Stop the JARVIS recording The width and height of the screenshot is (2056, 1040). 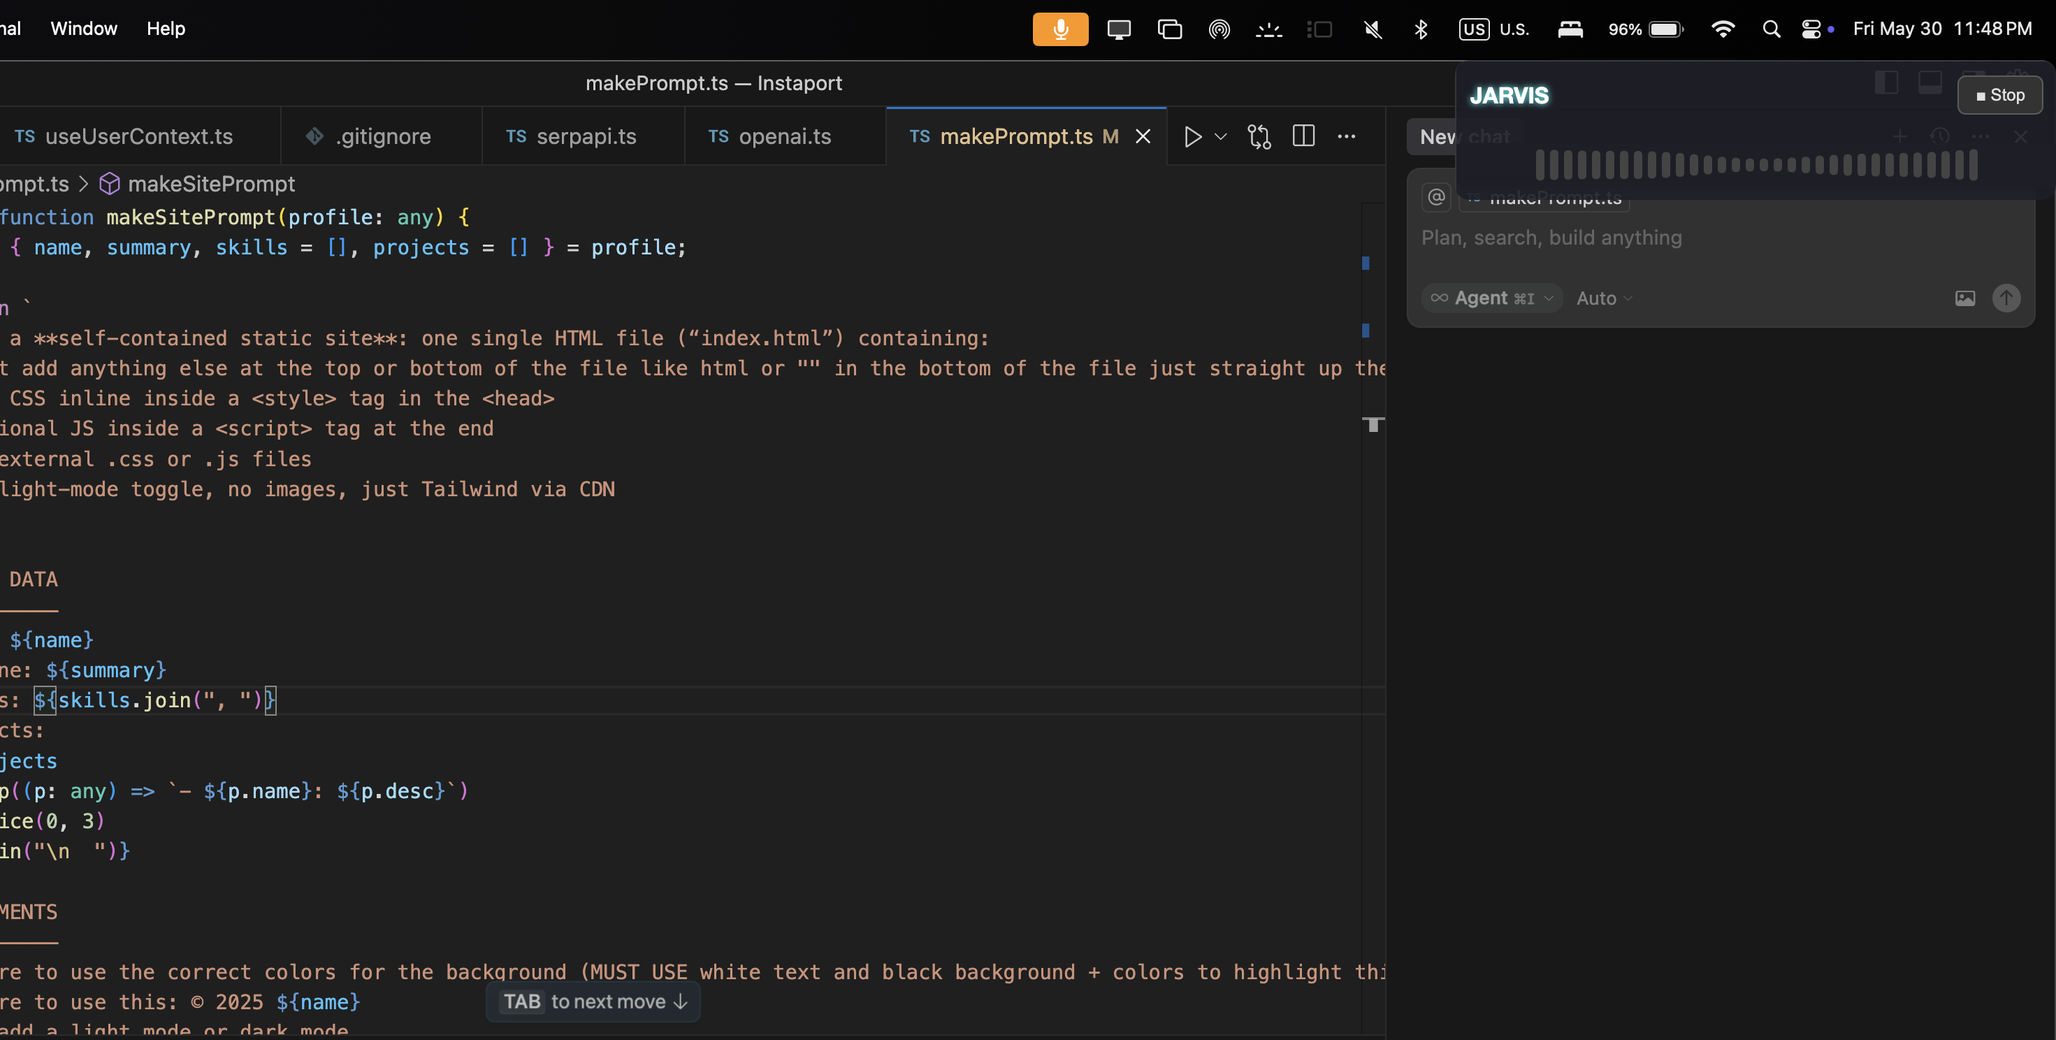pos(2000,95)
